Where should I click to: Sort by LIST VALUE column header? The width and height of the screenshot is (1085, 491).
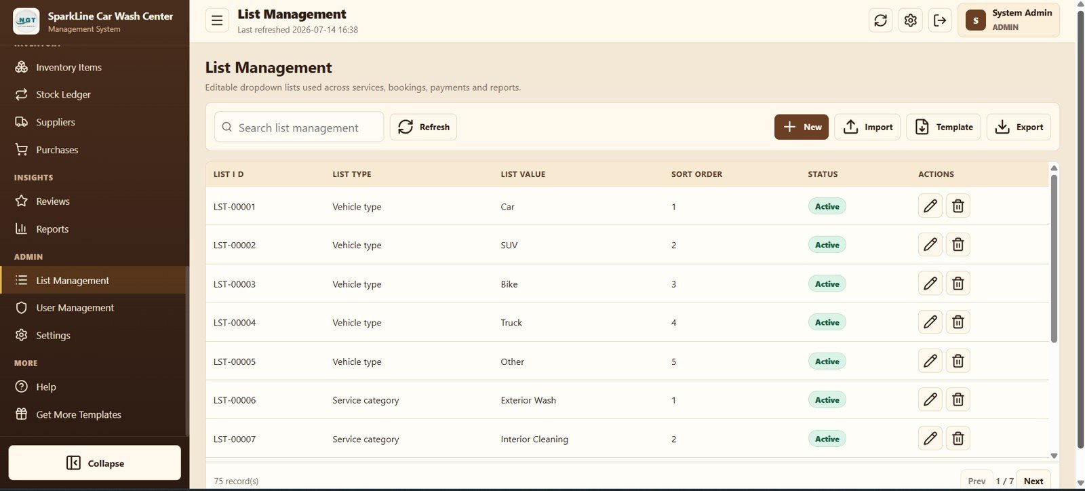(523, 174)
